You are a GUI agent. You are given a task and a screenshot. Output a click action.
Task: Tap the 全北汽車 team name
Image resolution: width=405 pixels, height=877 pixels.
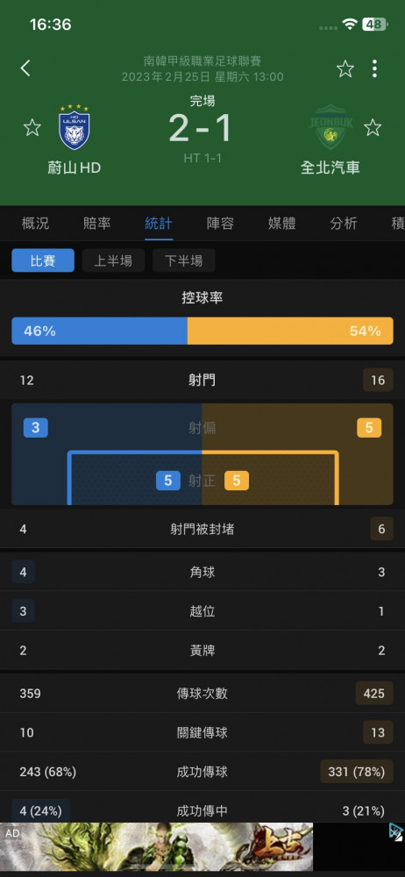point(330,168)
